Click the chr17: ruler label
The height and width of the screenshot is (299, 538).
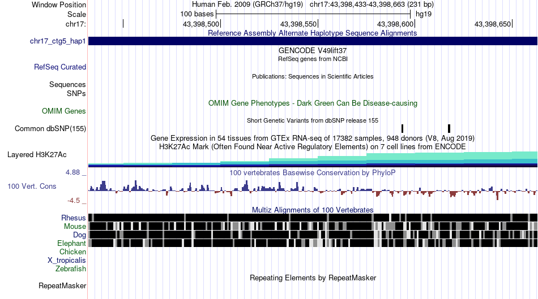[x=76, y=24]
